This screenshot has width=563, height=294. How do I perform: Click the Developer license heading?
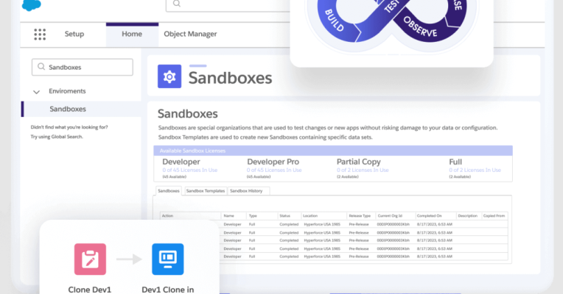pos(181,162)
